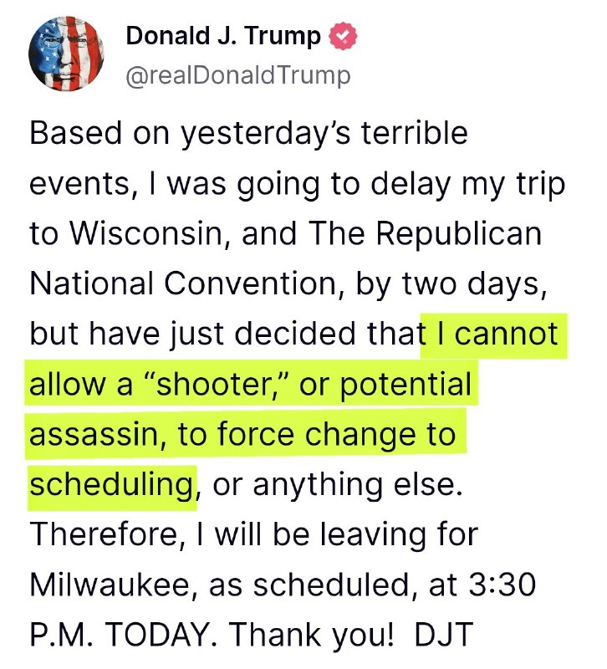Open the @realDonaldTrump handle
This screenshot has height=669, width=607.
[238, 75]
